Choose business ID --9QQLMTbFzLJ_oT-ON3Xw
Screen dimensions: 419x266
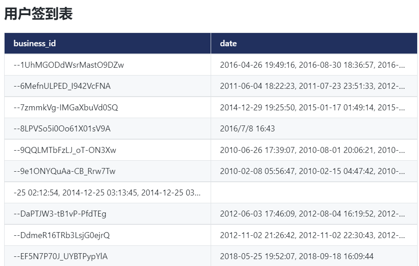[x=65, y=150]
